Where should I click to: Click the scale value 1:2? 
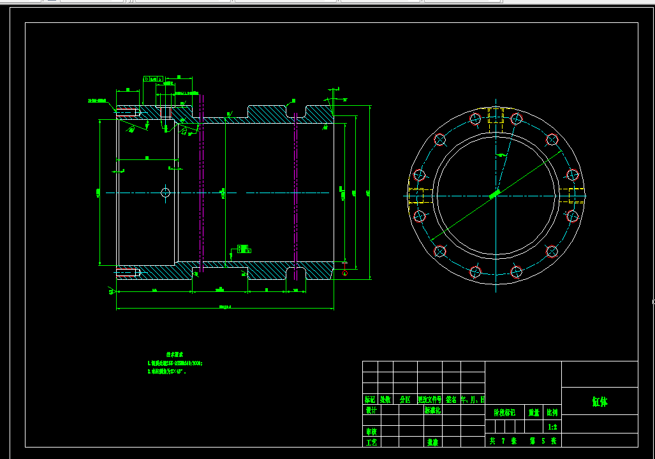pos(552,427)
